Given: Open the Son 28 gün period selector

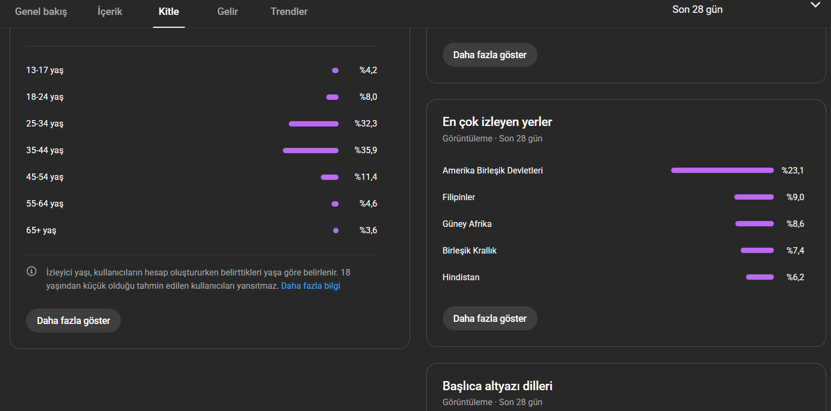Looking at the screenshot, I should click(x=697, y=10).
